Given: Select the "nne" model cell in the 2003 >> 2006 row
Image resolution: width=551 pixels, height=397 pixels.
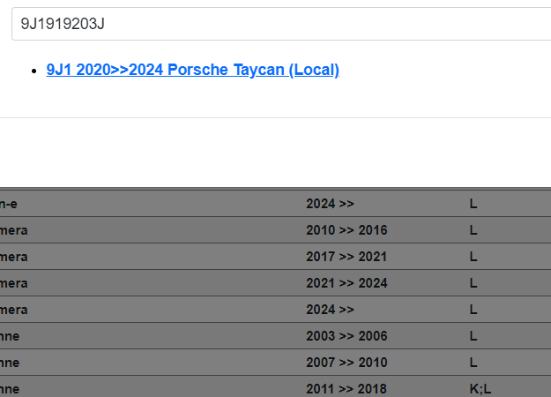Looking at the screenshot, I should tap(11, 336).
